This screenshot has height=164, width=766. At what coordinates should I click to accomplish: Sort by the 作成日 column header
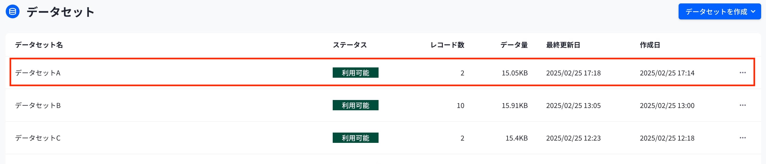650,45
